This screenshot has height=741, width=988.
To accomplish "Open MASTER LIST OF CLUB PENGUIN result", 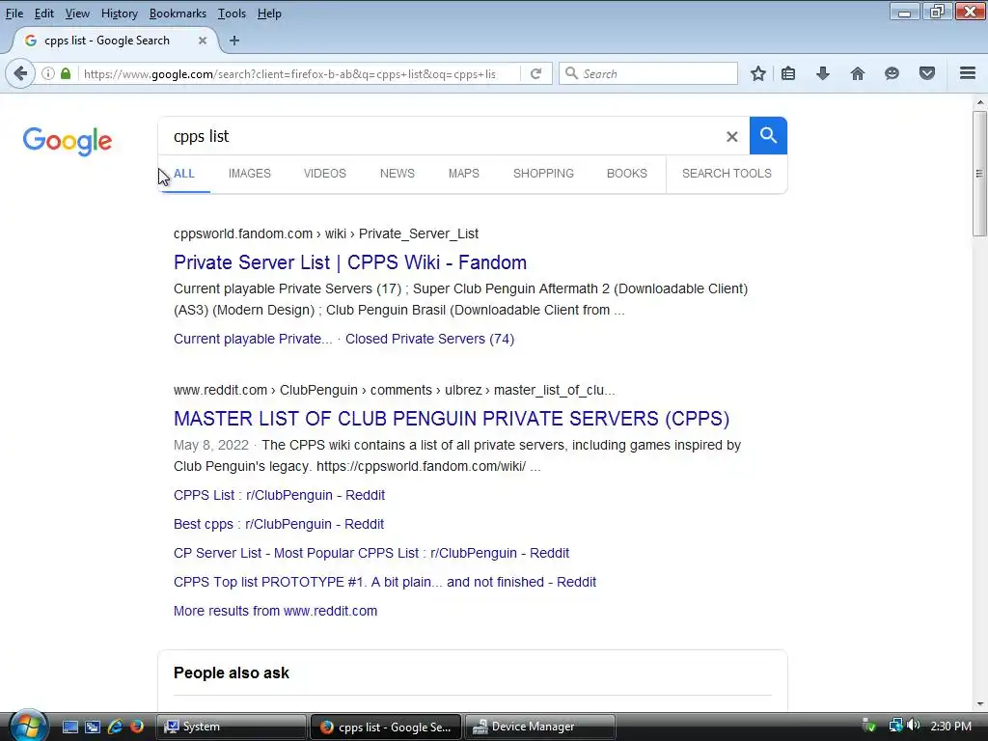I will pyautogui.click(x=452, y=419).
